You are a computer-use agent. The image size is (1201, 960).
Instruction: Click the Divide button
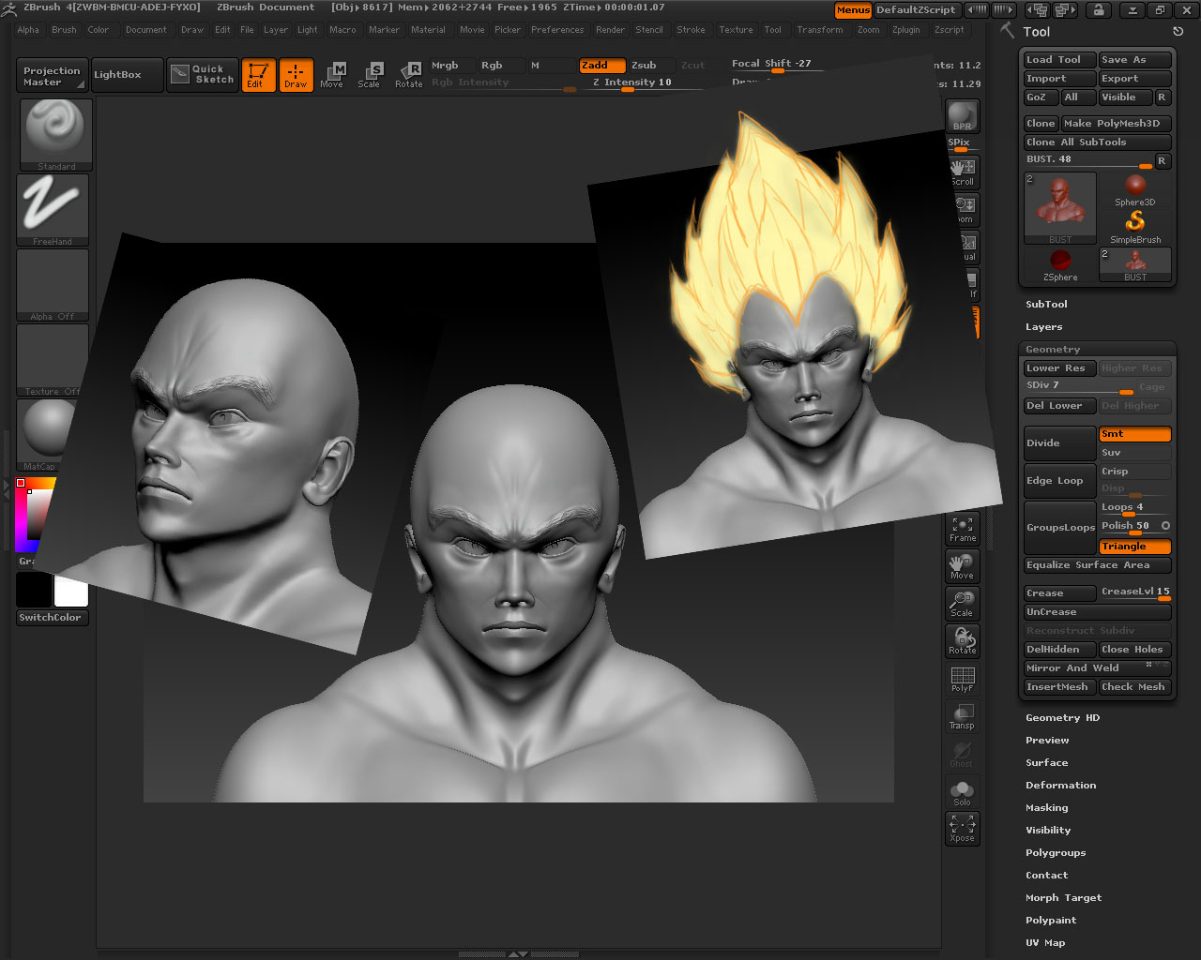pyautogui.click(x=1060, y=443)
